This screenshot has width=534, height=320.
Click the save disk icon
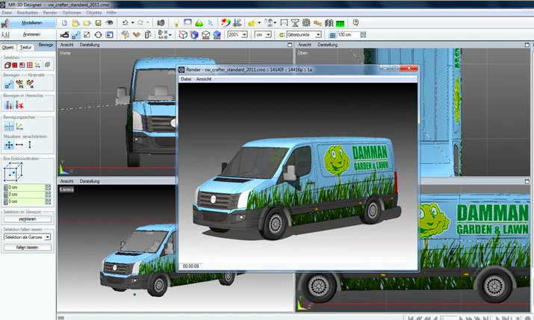[x=98, y=23]
